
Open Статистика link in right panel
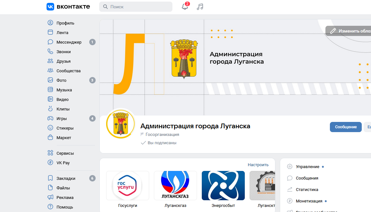pyautogui.click(x=307, y=189)
